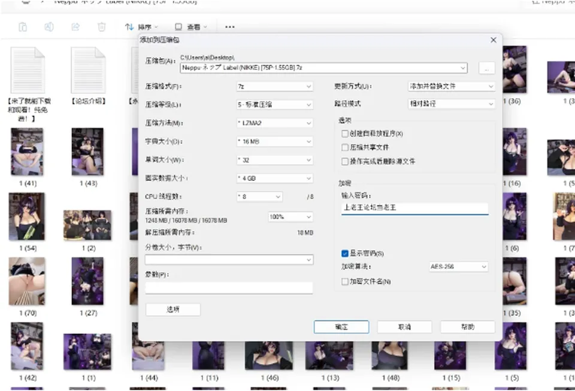Tick the delete-source-files-after-operation checkbox

pos(345,161)
